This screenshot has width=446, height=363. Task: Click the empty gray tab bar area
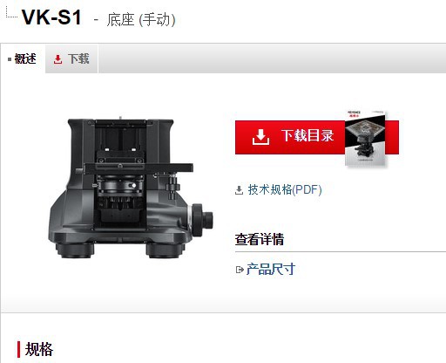coord(272,59)
